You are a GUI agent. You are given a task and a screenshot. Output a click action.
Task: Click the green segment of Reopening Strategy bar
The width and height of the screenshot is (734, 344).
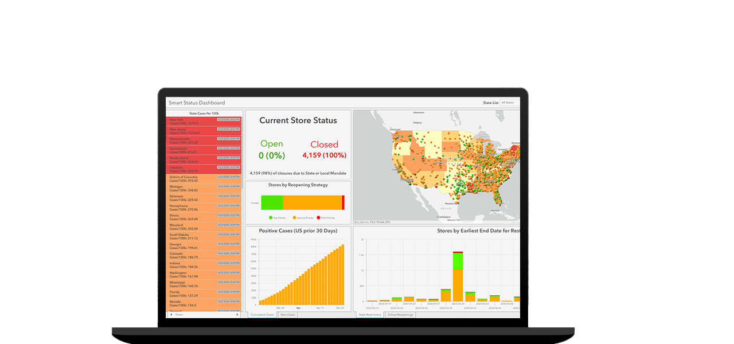[x=272, y=202]
